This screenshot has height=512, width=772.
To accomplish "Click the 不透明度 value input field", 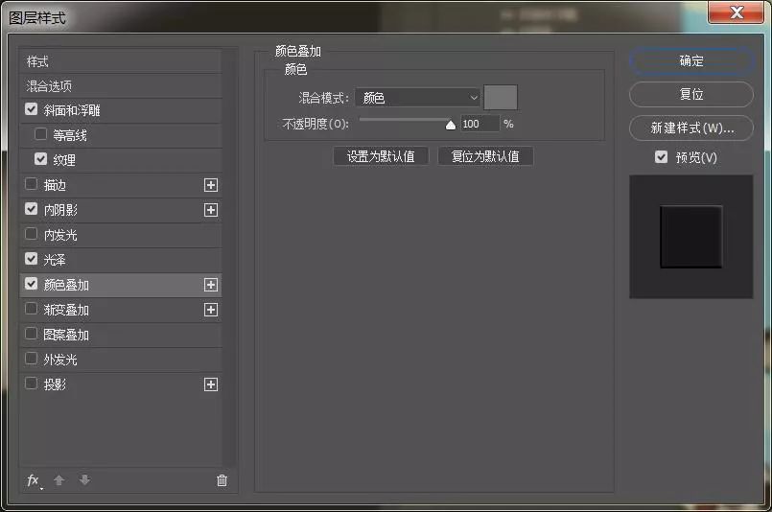I will 480,124.
